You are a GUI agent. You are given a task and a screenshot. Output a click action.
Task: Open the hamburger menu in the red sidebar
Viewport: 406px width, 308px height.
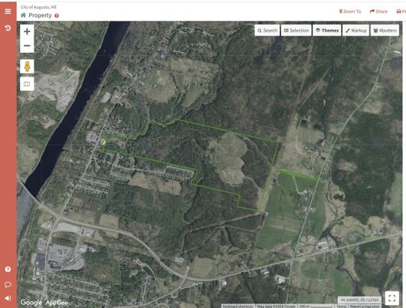click(8, 11)
